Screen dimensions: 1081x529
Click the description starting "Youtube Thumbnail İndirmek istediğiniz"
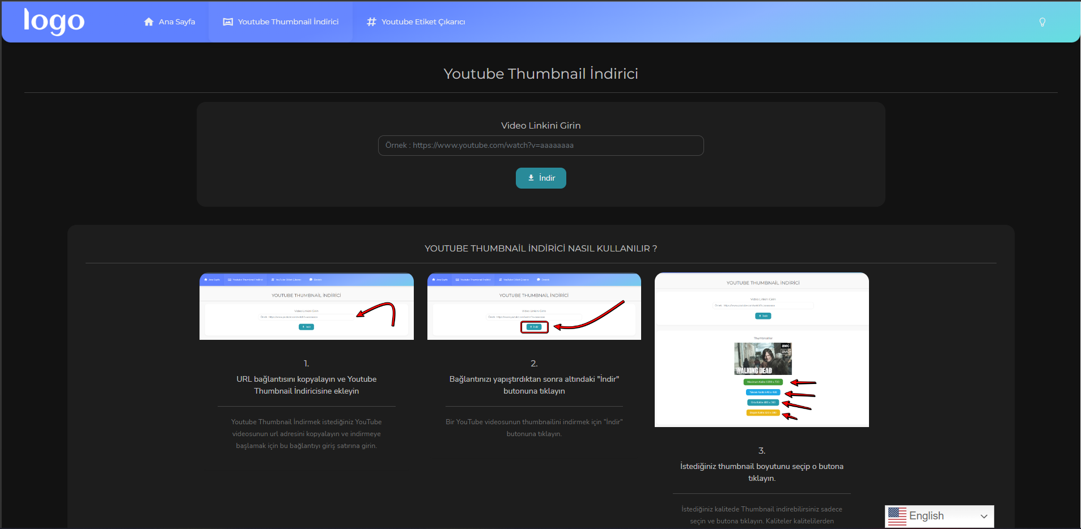click(307, 434)
